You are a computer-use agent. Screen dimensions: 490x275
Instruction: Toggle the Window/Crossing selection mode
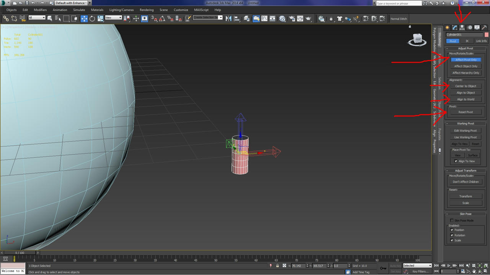[x=74, y=18]
